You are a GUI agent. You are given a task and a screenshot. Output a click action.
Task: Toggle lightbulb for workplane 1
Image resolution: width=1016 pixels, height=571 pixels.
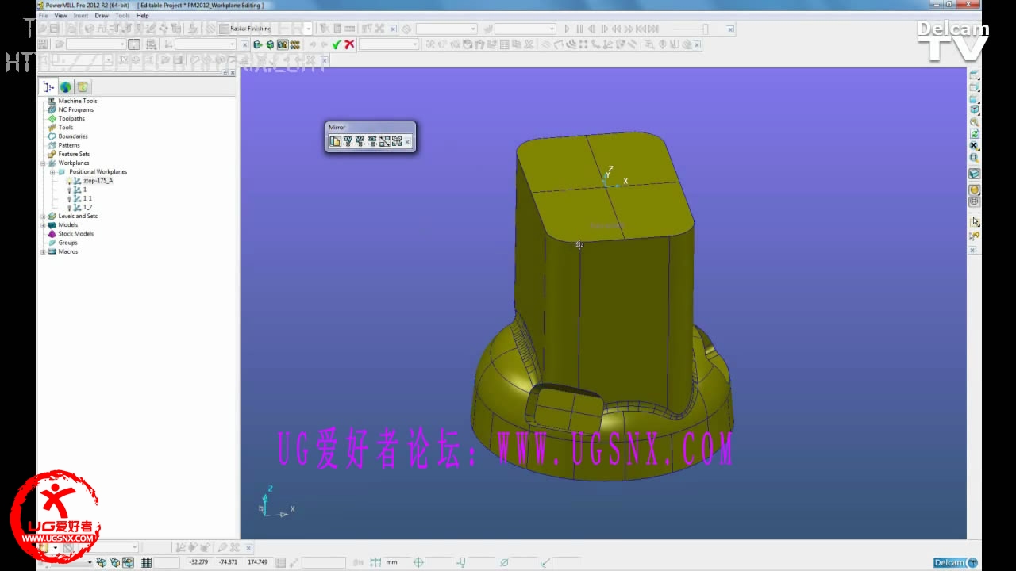click(x=69, y=190)
